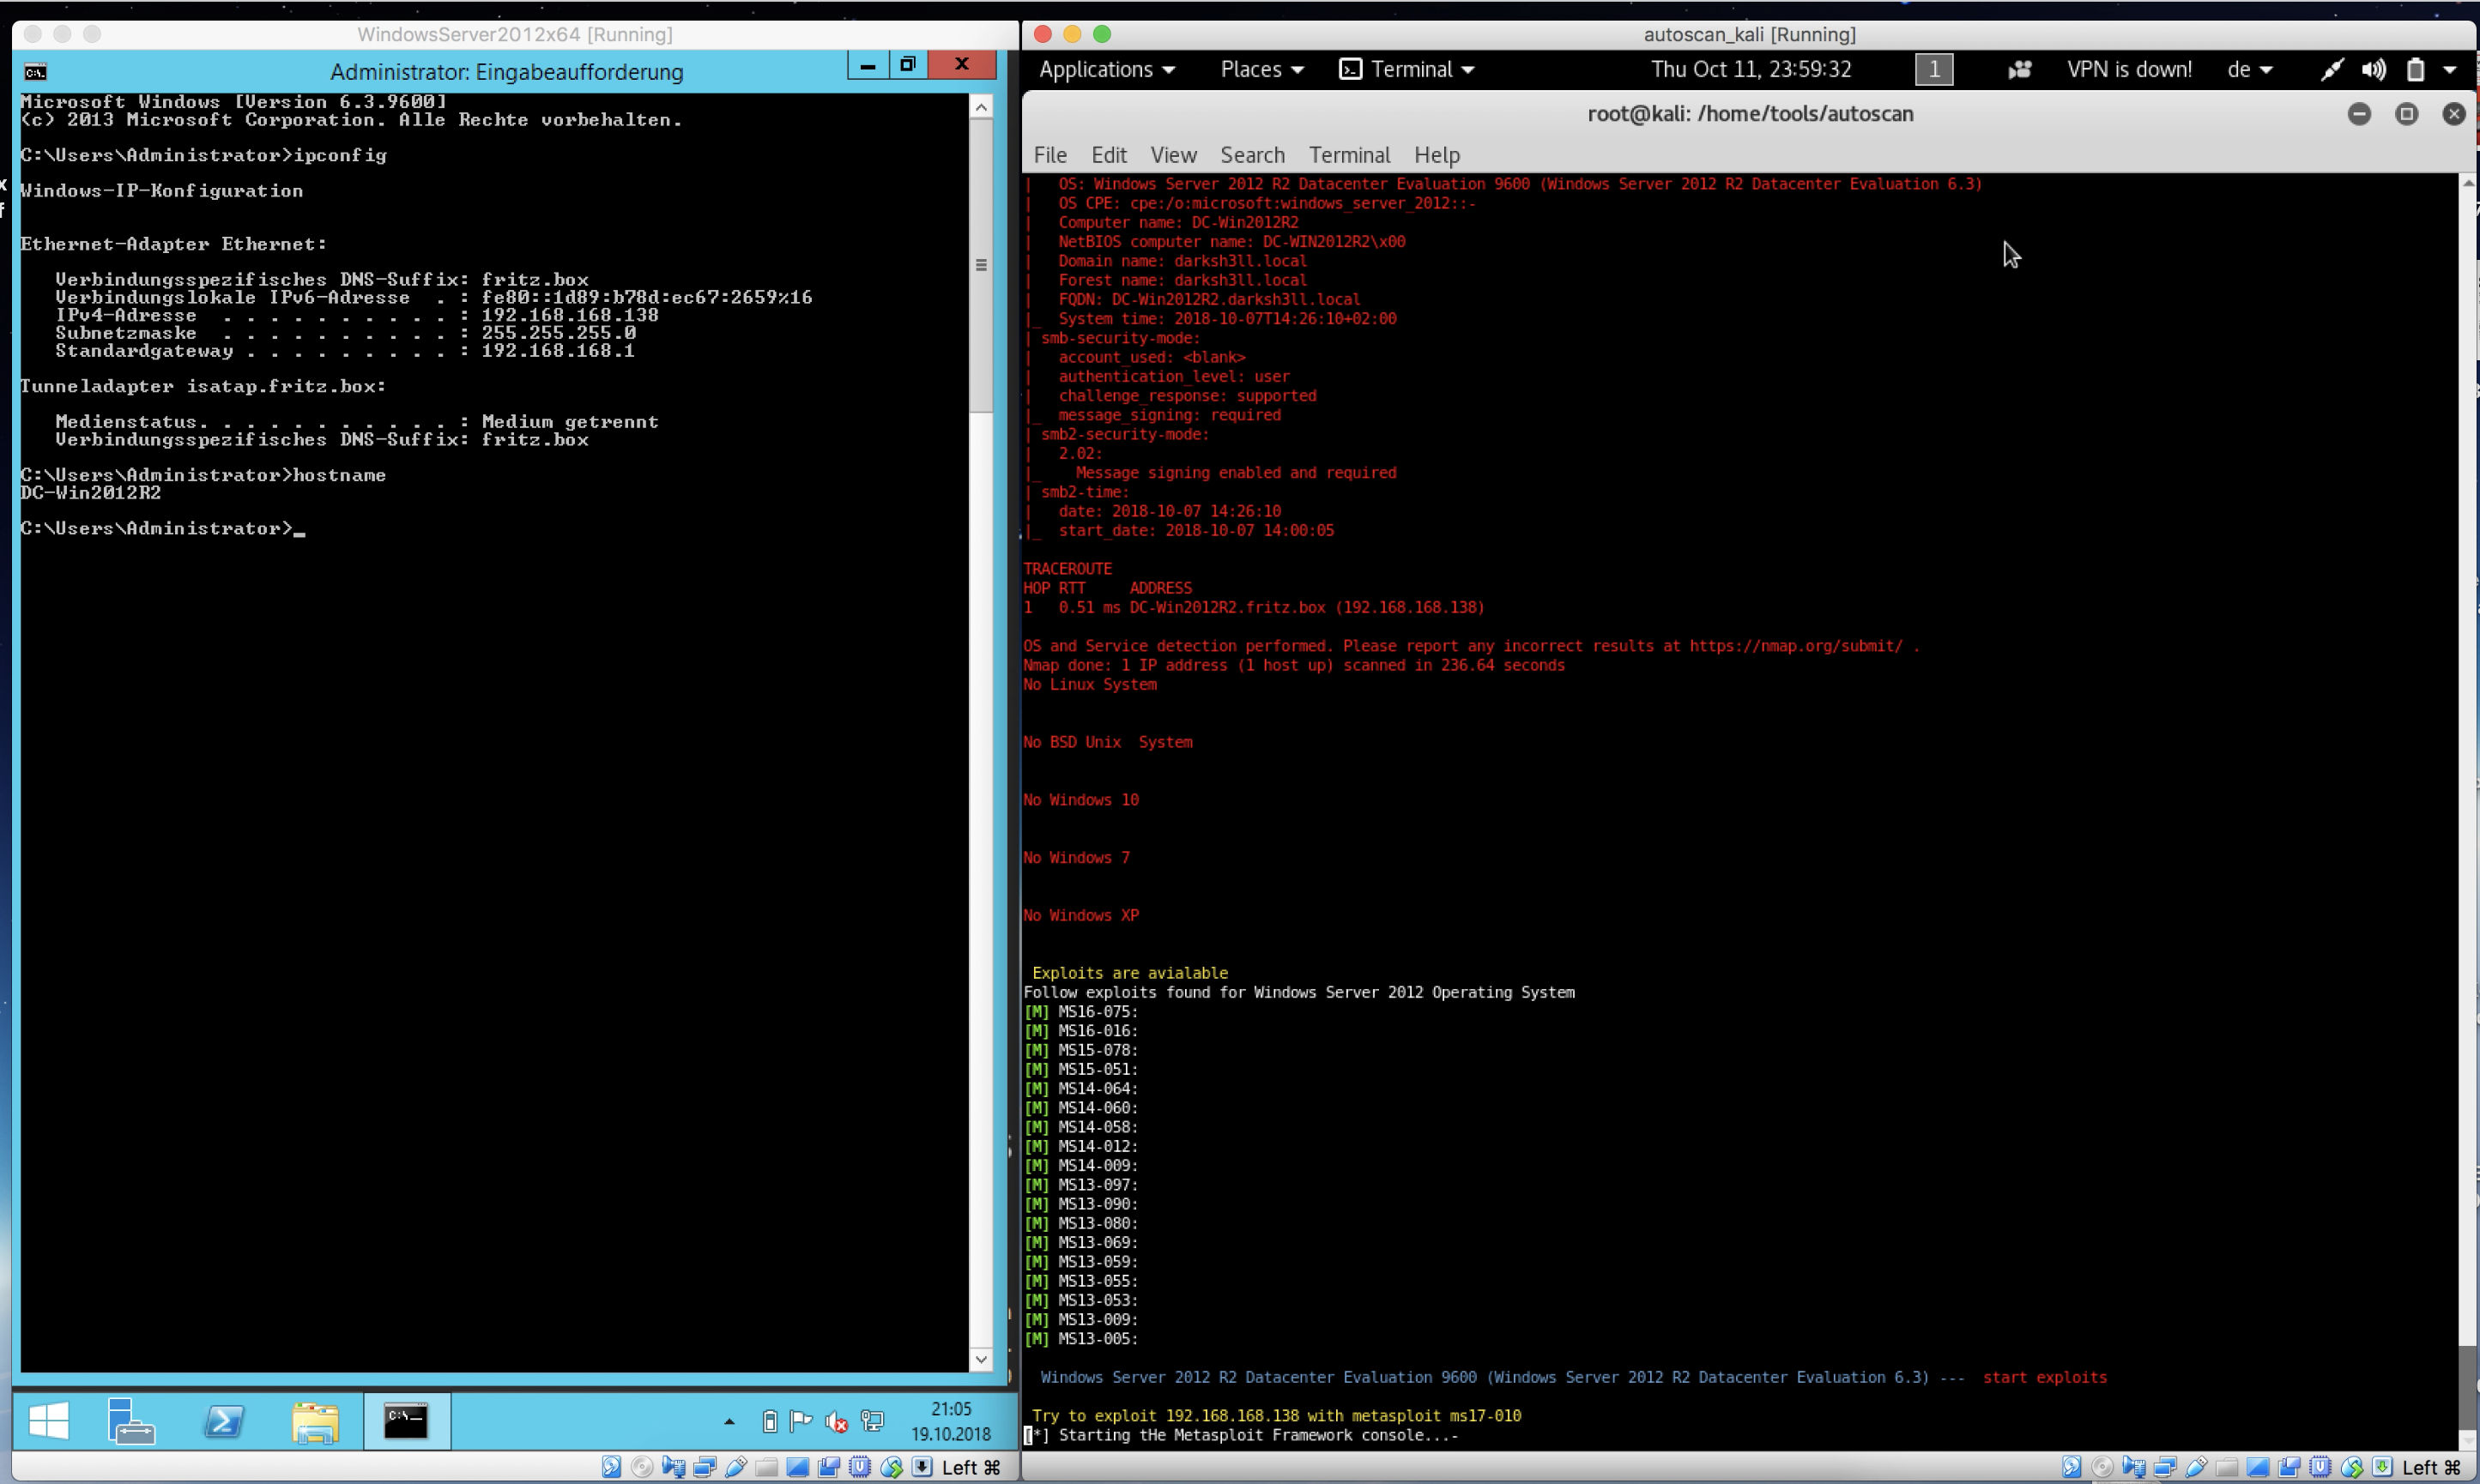
Task: Open PowerShell from the Windows taskbar
Action: coord(224,1421)
